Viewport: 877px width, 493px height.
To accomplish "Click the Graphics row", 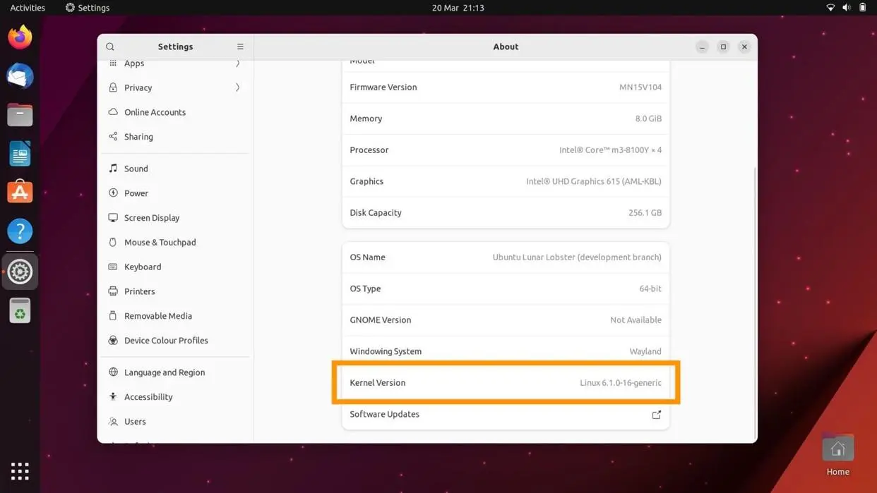I will point(506,181).
